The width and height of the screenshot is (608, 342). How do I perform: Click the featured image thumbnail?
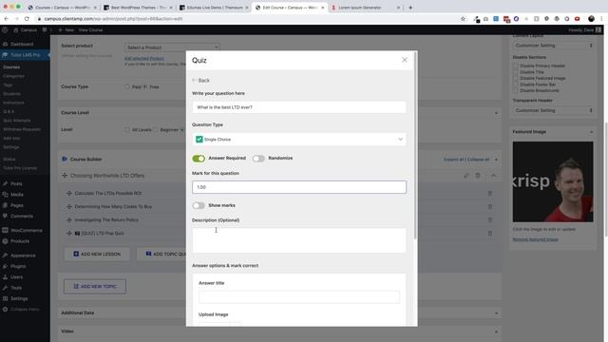coord(553,181)
